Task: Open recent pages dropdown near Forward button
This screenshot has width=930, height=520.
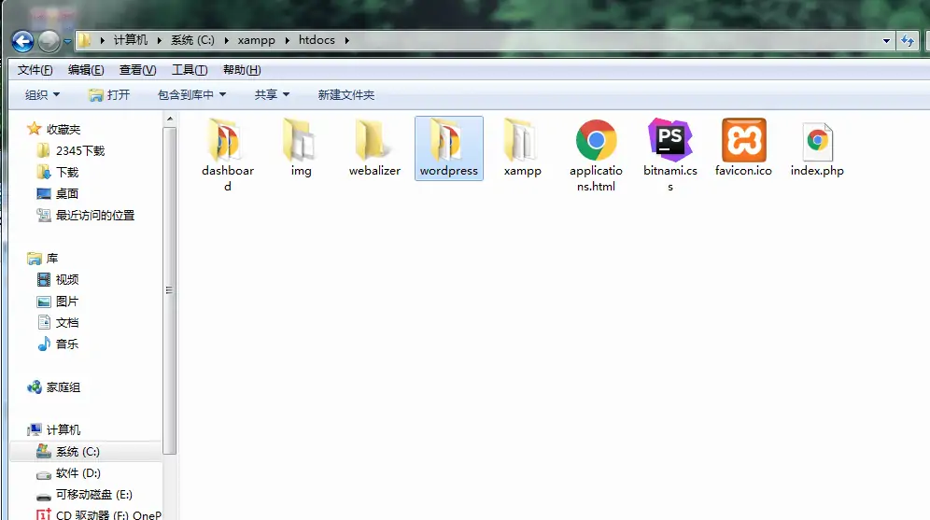Action: tap(67, 41)
